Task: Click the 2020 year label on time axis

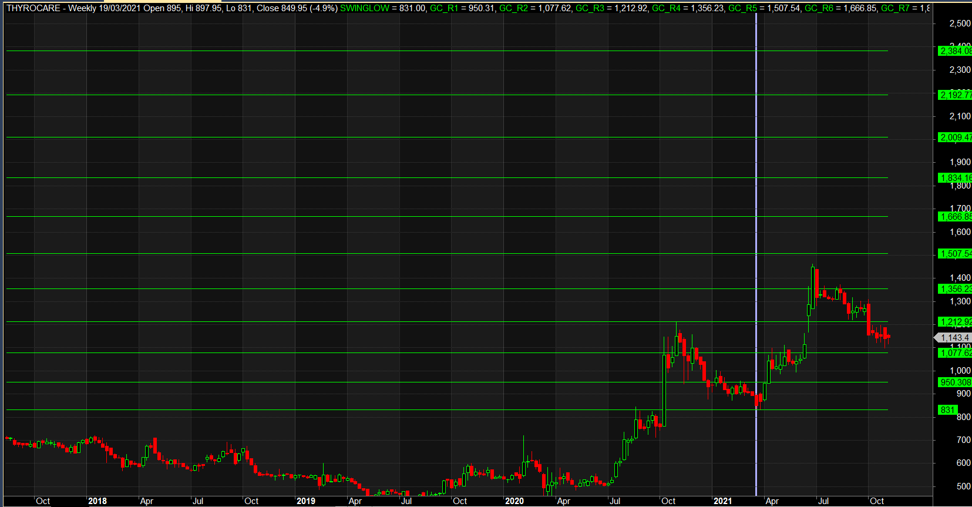Action: click(x=514, y=501)
